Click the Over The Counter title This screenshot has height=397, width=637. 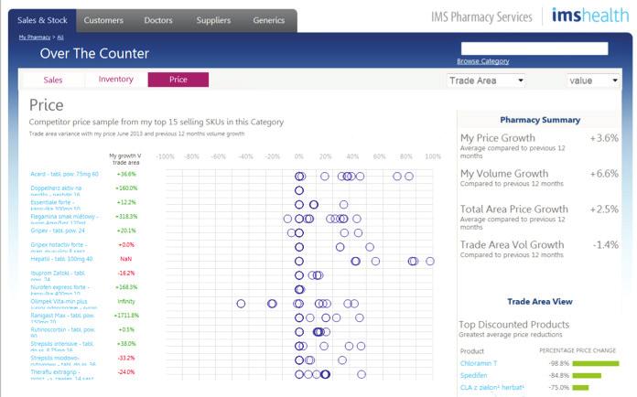(94, 54)
